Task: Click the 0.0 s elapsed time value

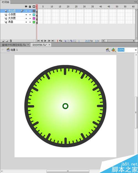Action: [x=97, y=41]
